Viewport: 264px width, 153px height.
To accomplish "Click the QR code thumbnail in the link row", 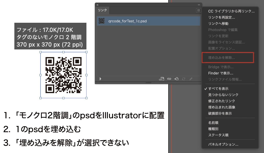I will tap(102, 21).
